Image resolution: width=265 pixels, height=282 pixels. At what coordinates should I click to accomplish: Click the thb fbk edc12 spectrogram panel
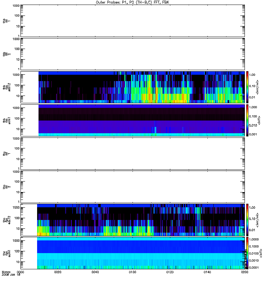[133, 87]
